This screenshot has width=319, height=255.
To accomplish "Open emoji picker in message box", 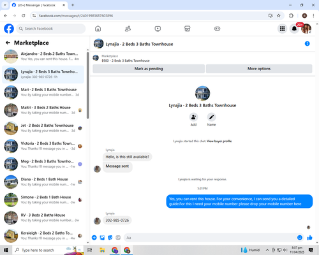I will (300, 238).
